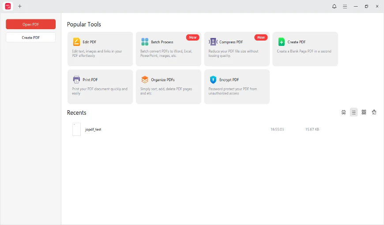This screenshot has height=225, width=384.
Task: Switch recents to list view
Action: tap(354, 112)
